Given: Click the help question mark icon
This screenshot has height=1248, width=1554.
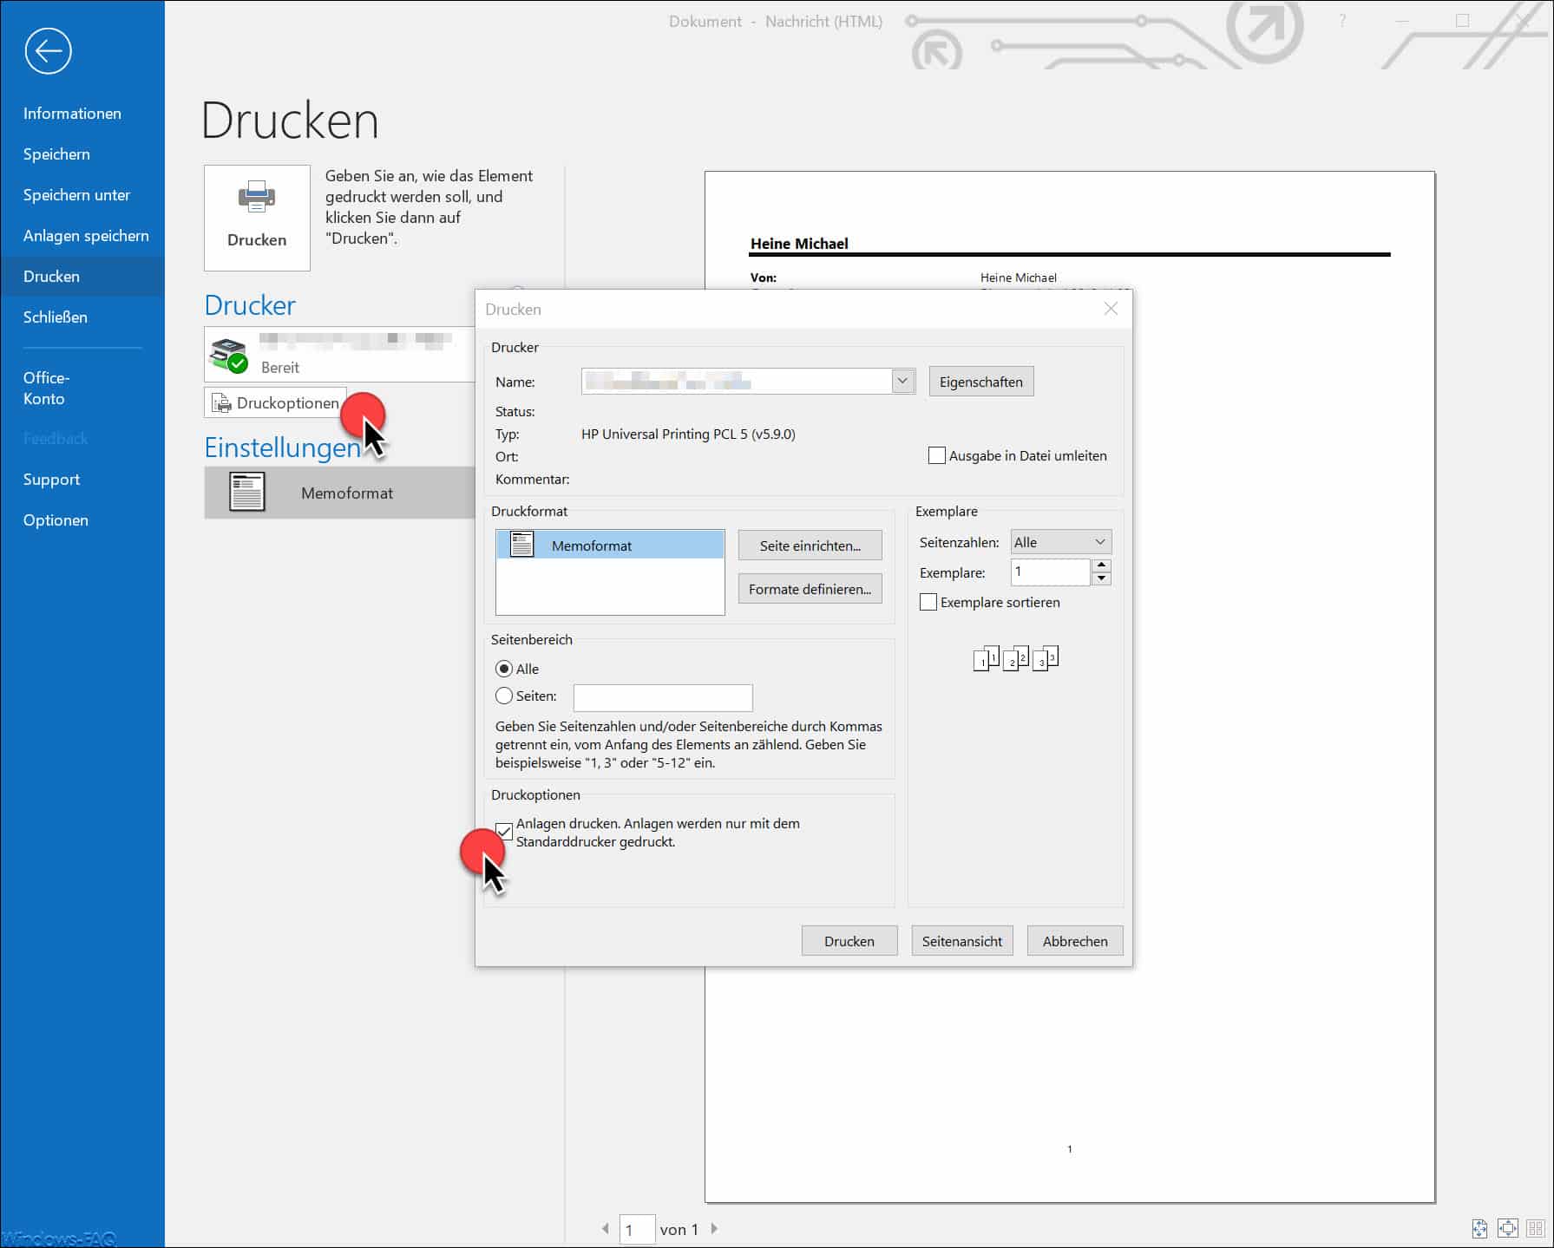Looking at the screenshot, I should [x=1342, y=21].
